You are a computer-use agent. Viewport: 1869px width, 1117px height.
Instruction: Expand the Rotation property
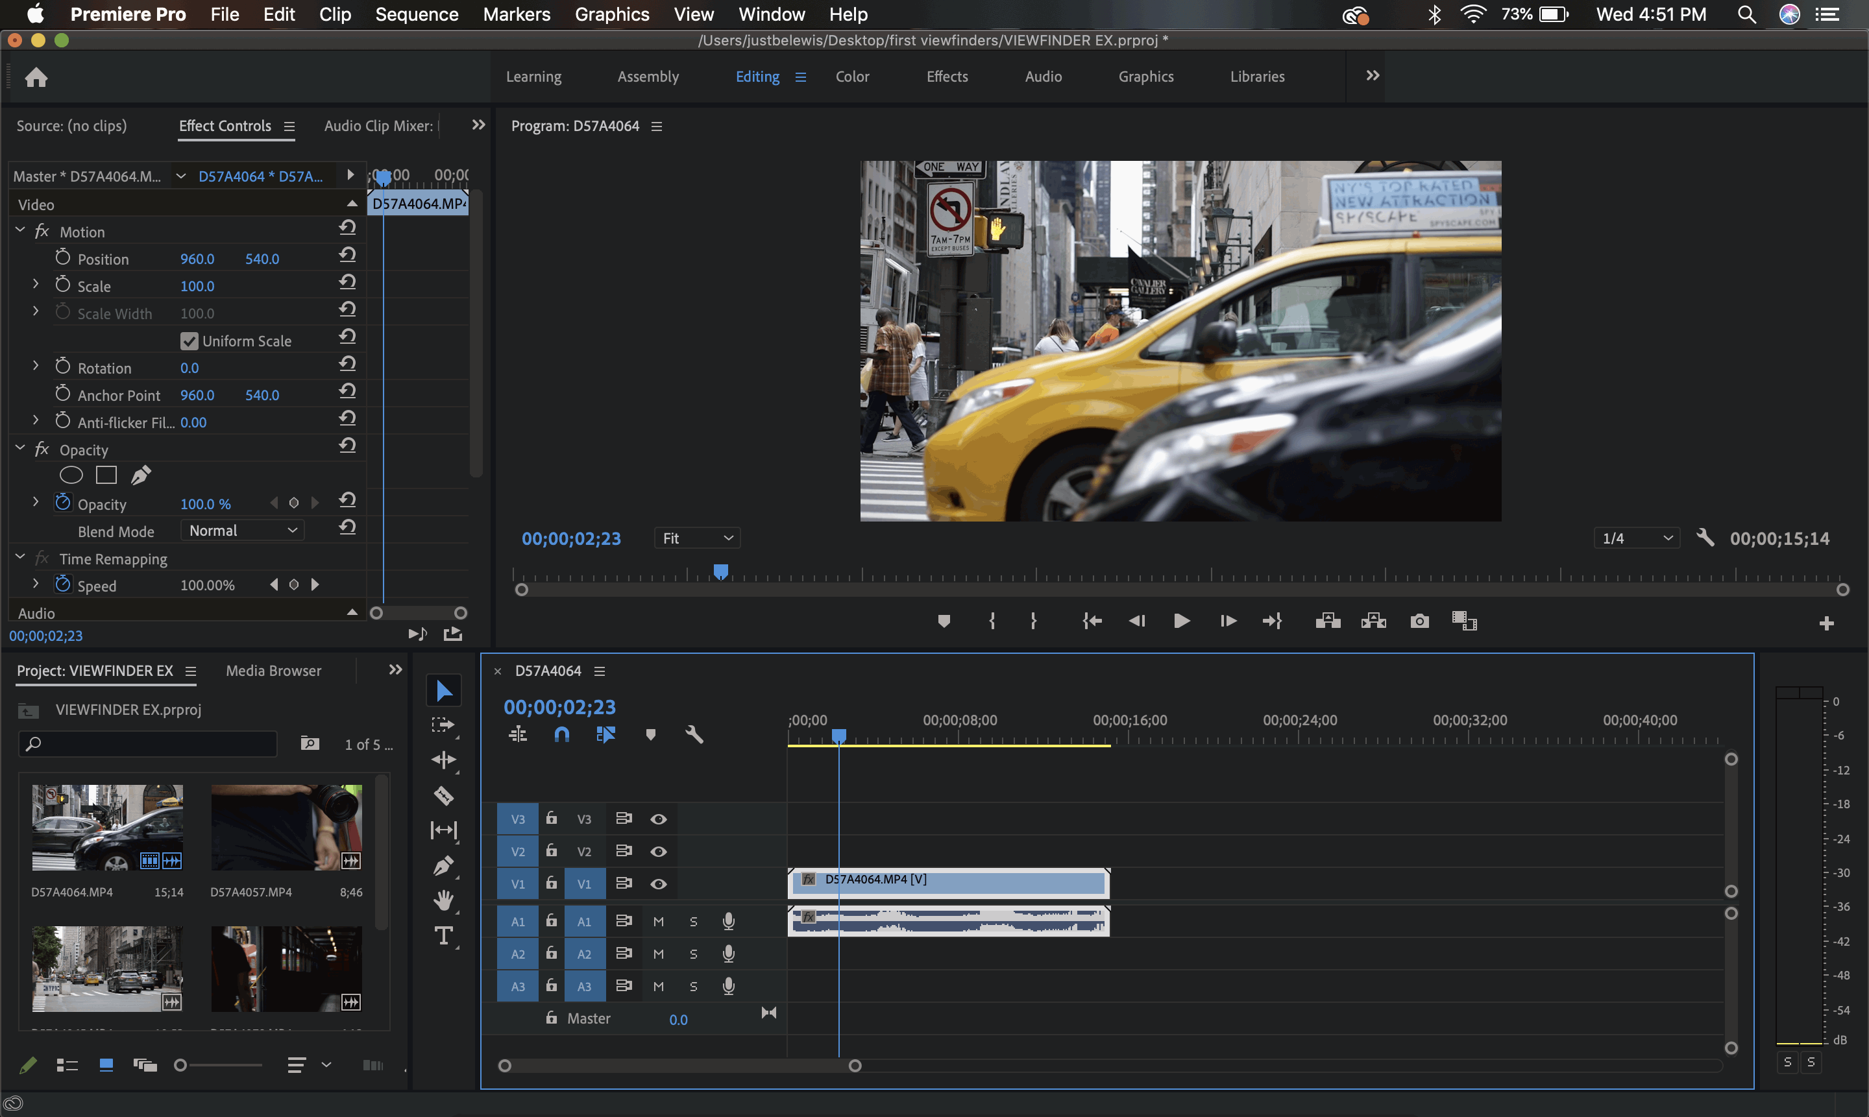point(36,366)
